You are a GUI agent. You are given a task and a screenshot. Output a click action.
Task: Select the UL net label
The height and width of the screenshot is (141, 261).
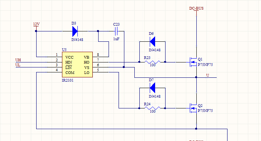click(18, 65)
